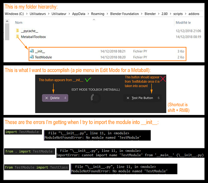Viewport: 208px width, 183px height.
Task: Click the X icon on Delete button
Action: coord(47,98)
